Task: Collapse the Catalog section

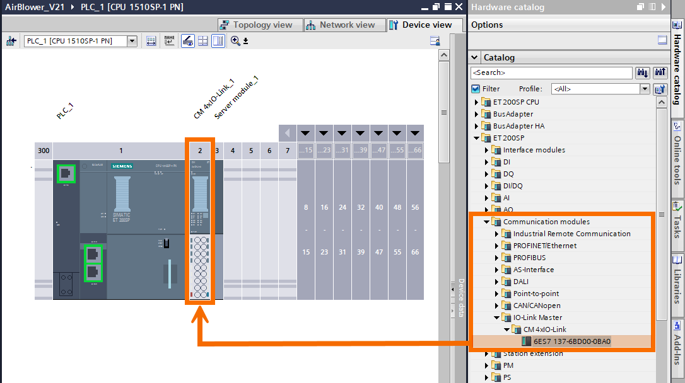Action: [x=475, y=57]
